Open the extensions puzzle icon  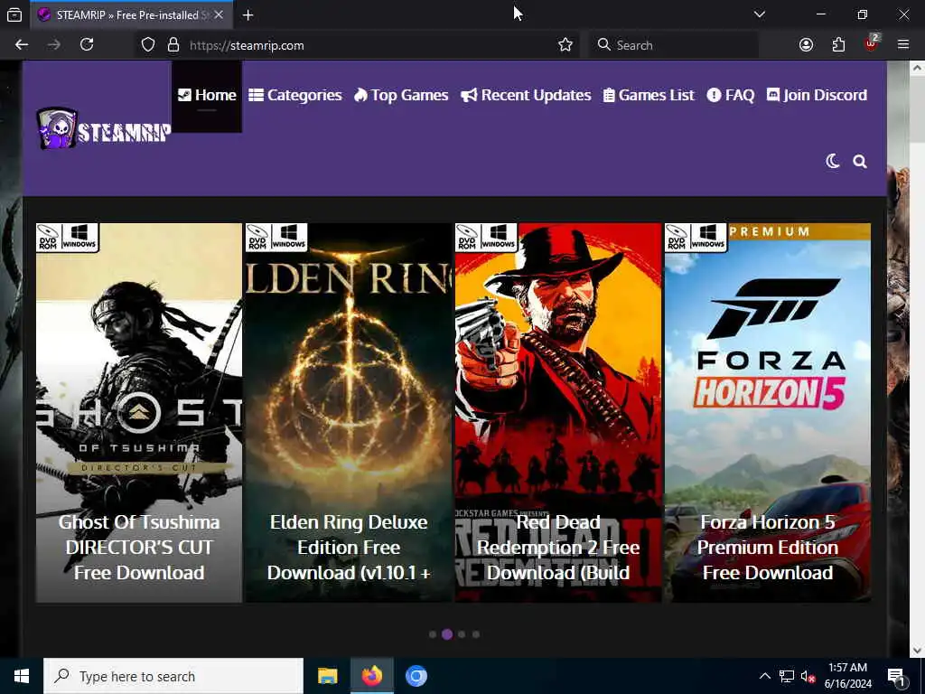tap(838, 45)
